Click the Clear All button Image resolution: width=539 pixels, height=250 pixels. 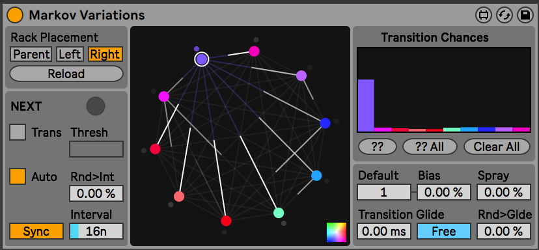(x=497, y=147)
